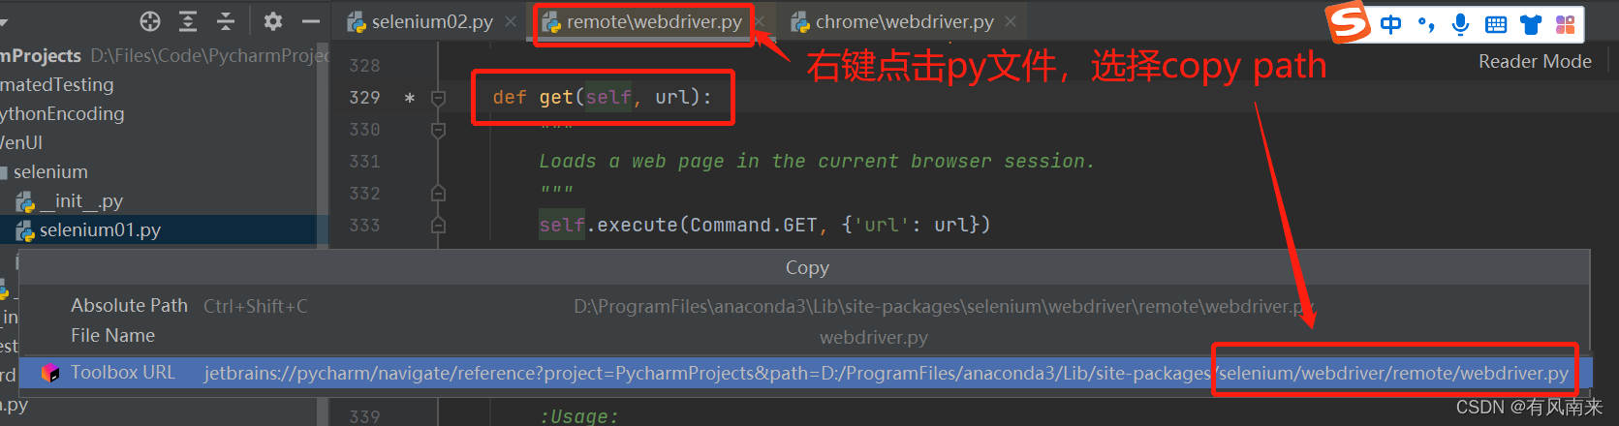This screenshot has height=426, width=1619.
Task: Hide the project panel with minus icon
Action: [x=310, y=21]
